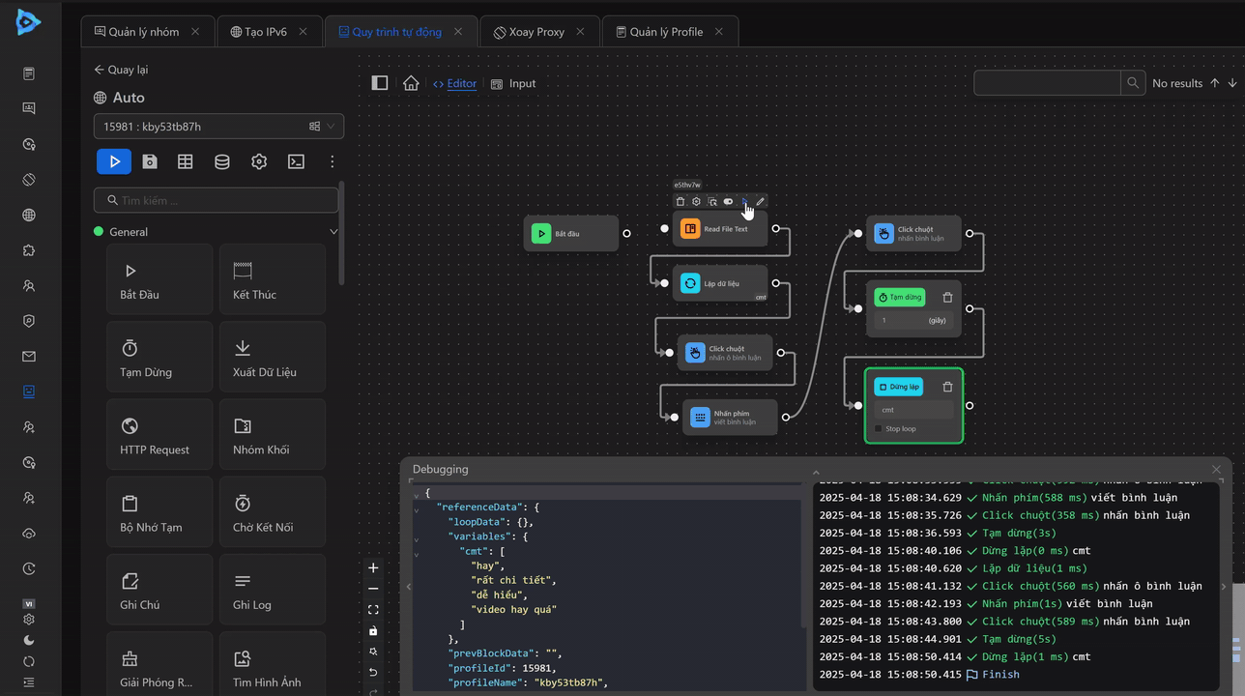The height and width of the screenshot is (696, 1245).
Task: Toggle the enable switch on Read File Text toolbar
Action: pyautogui.click(x=728, y=202)
